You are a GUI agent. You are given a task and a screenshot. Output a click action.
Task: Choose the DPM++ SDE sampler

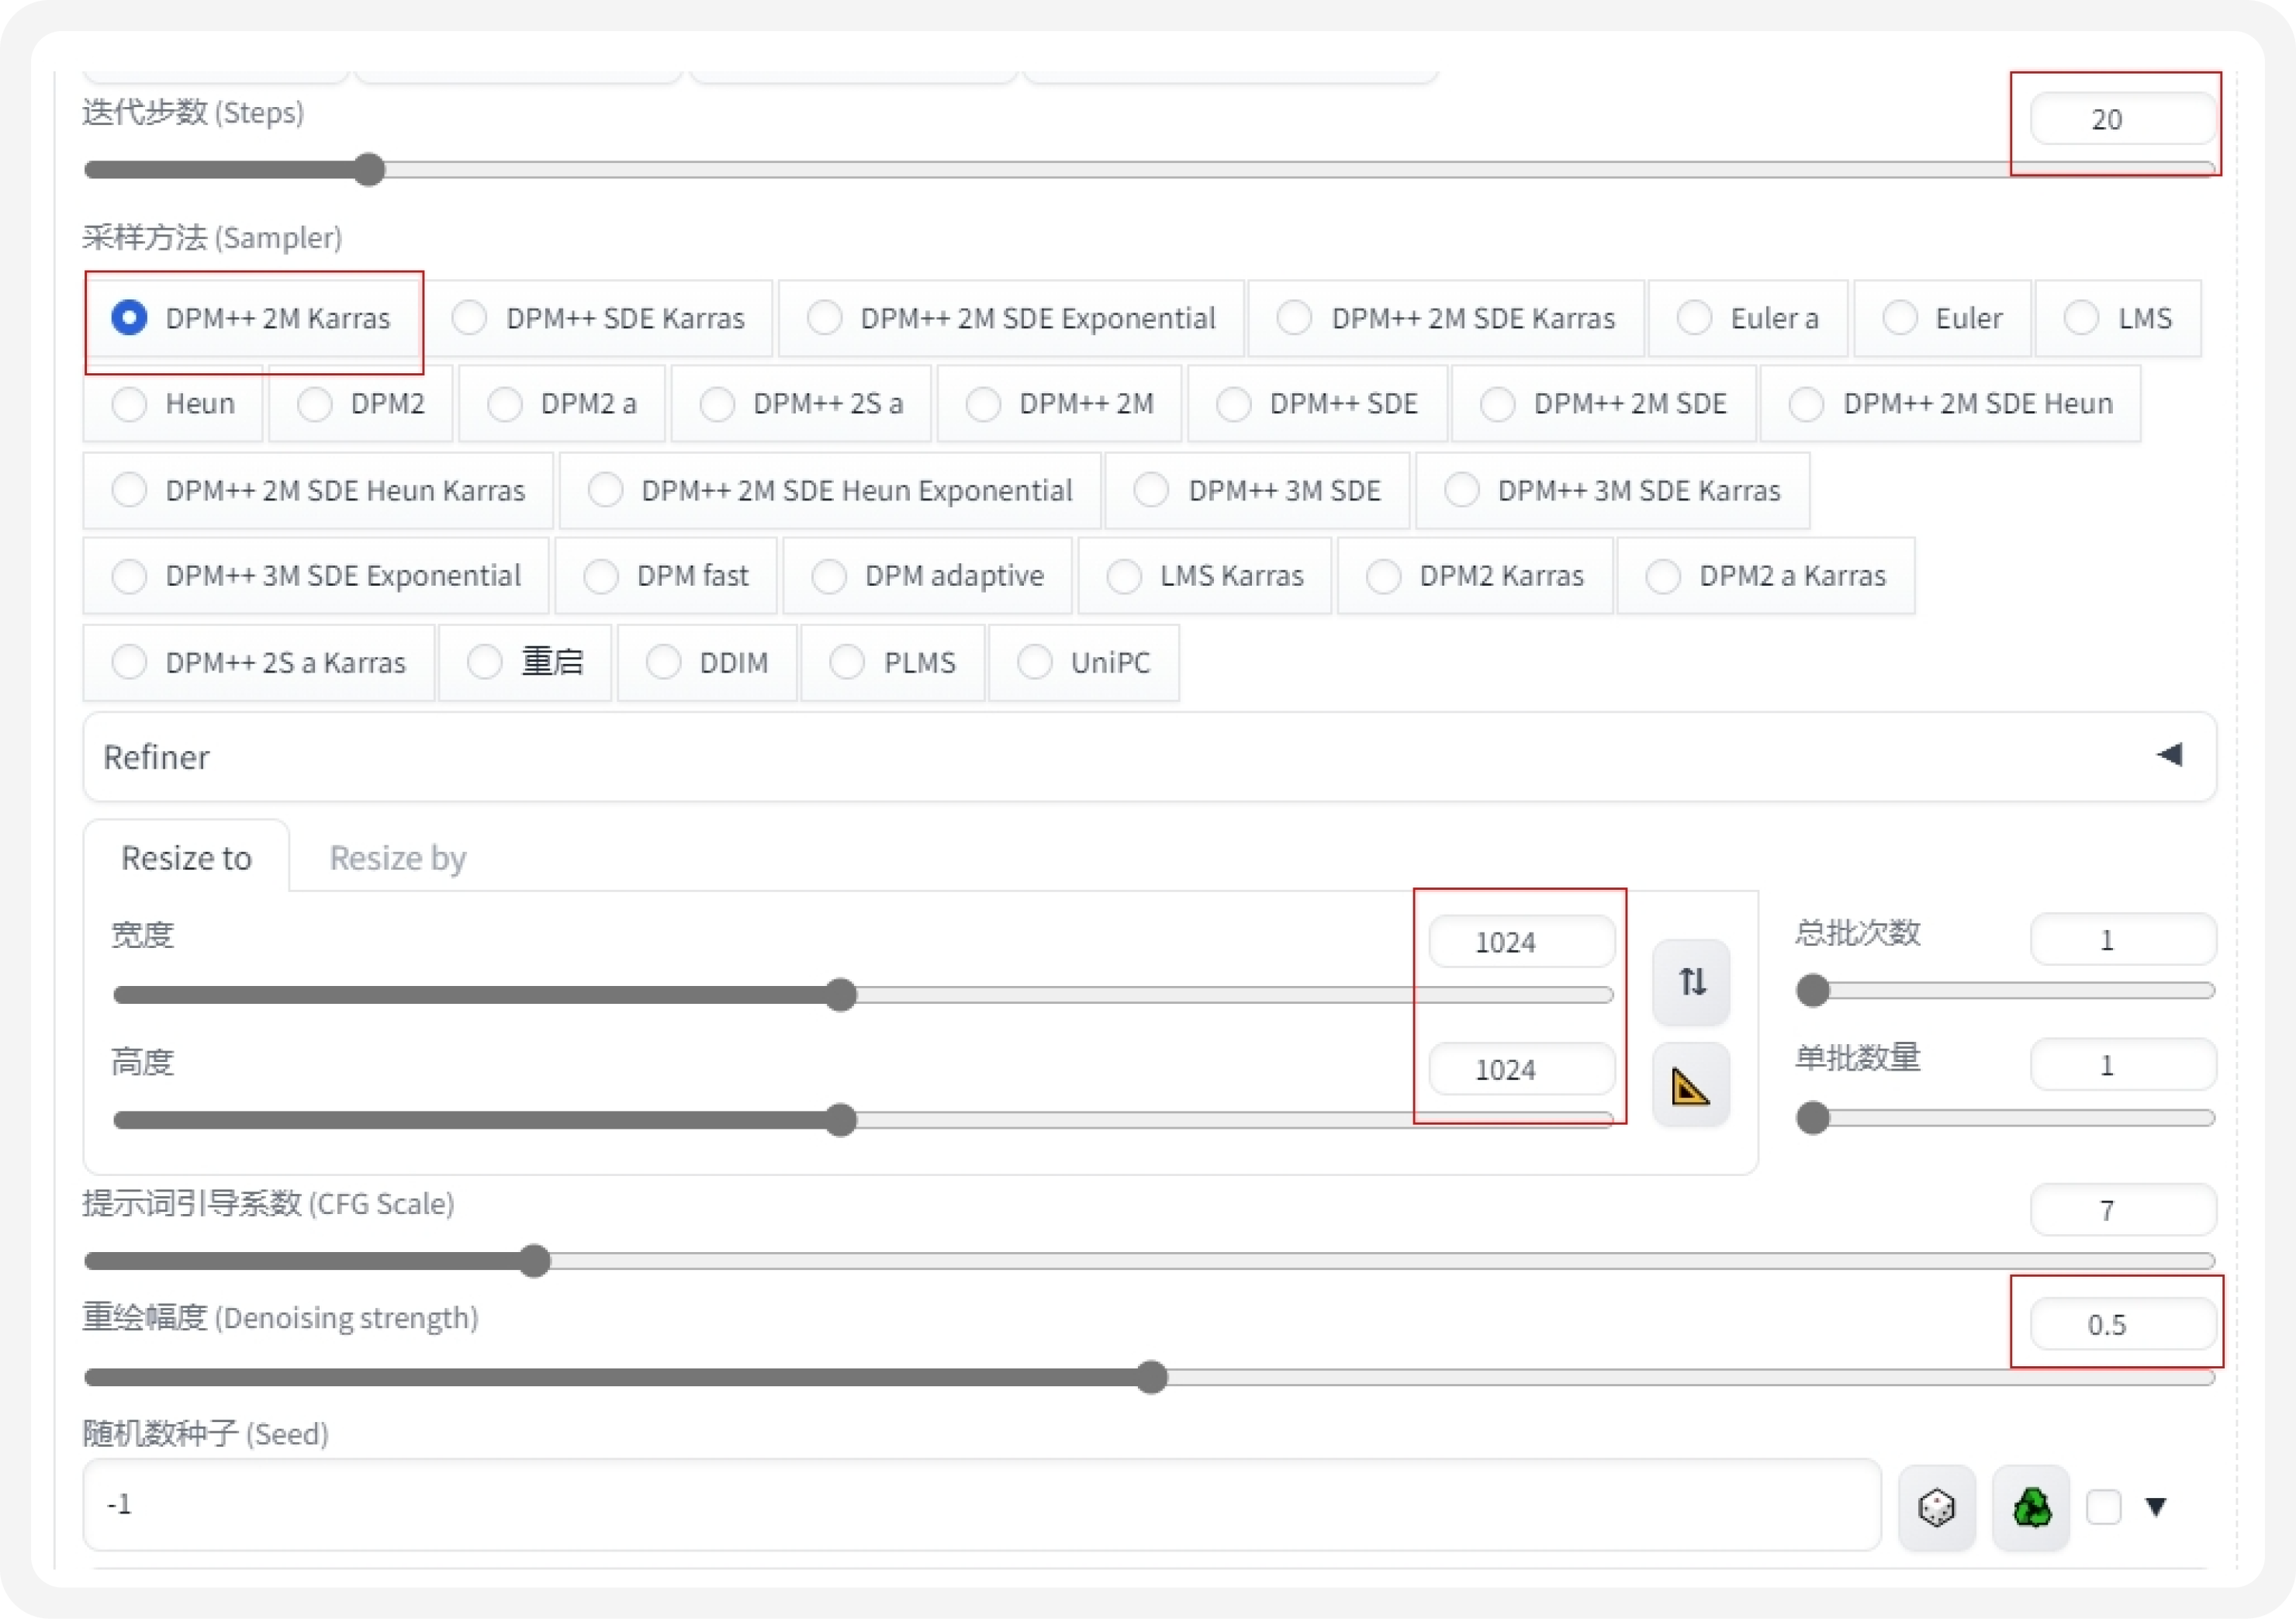1317,404
